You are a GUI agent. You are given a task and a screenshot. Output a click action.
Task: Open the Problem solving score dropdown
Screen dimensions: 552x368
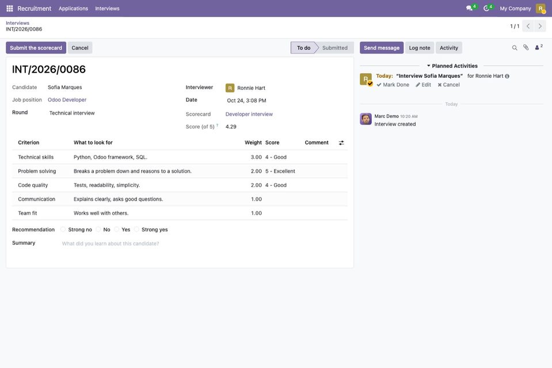[x=283, y=171]
